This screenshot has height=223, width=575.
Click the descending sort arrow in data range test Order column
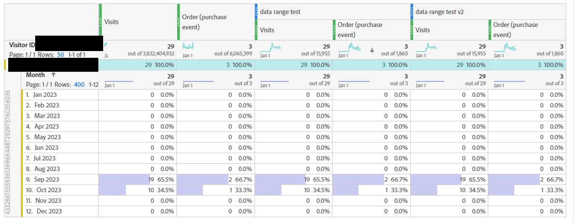coord(372,50)
